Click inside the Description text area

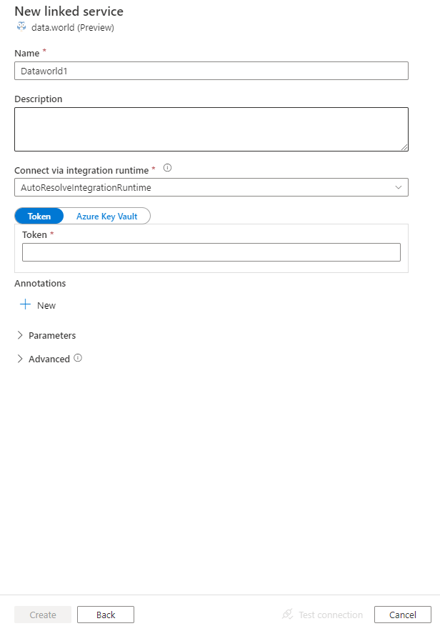point(211,129)
